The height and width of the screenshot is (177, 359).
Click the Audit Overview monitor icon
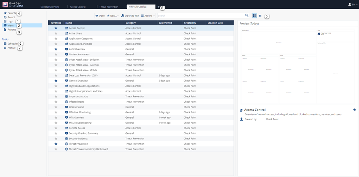[x=66, y=49]
